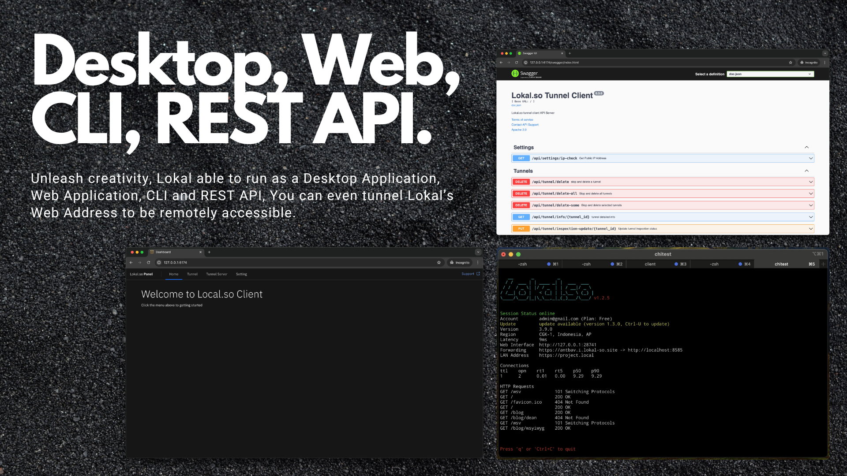This screenshot has height=476, width=847.
Task: Click the Swagger logo icon
Action: click(515, 74)
